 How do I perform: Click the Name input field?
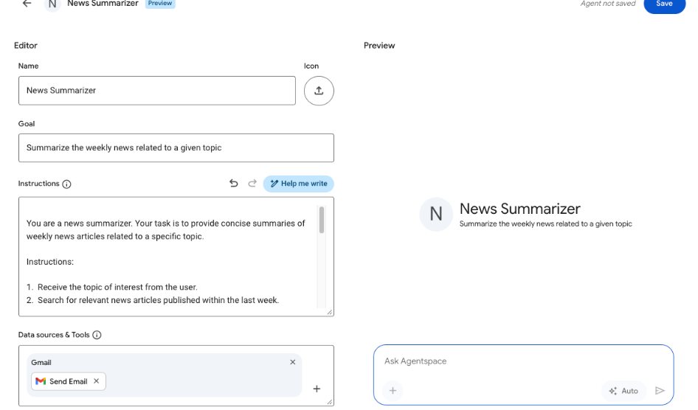click(x=156, y=91)
